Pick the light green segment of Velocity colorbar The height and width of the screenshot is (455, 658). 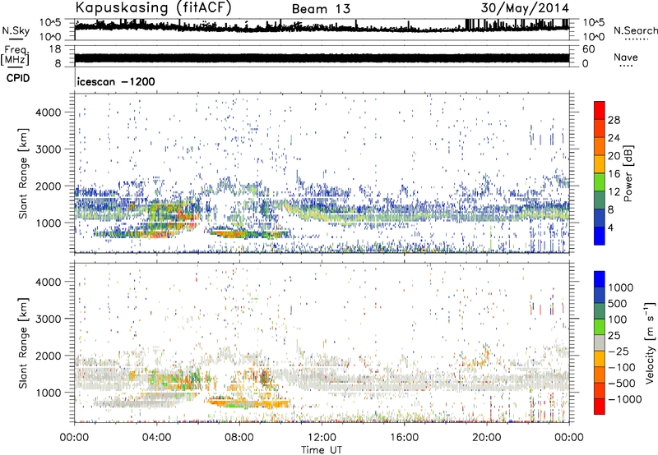600,327
